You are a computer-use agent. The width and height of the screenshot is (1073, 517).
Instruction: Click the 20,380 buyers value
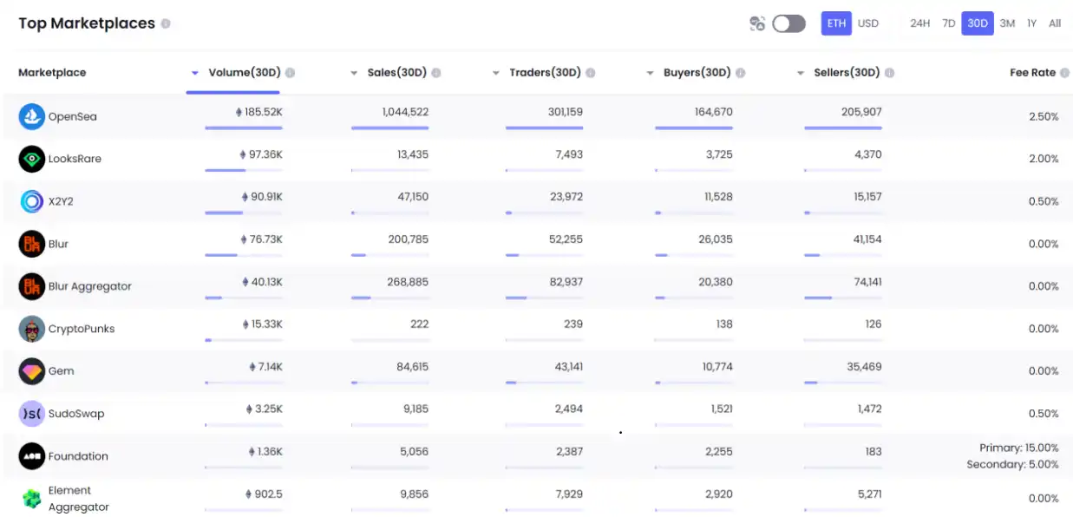click(x=716, y=282)
